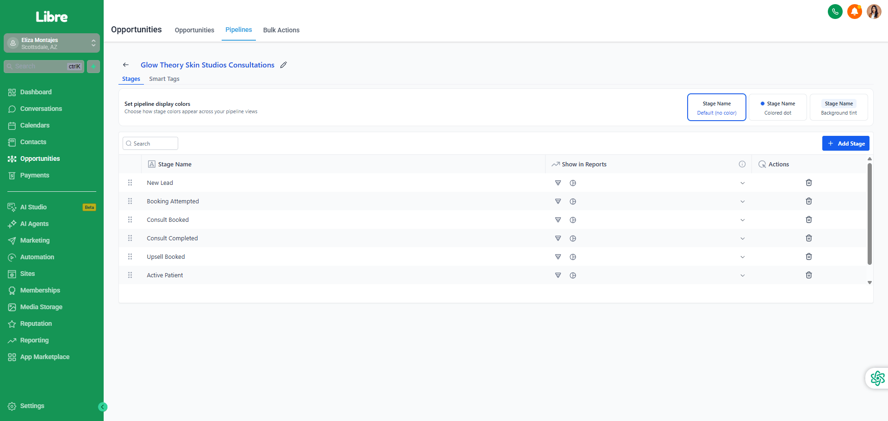
Task: Open the Eliza Montajes account switcher
Action: (x=52, y=43)
